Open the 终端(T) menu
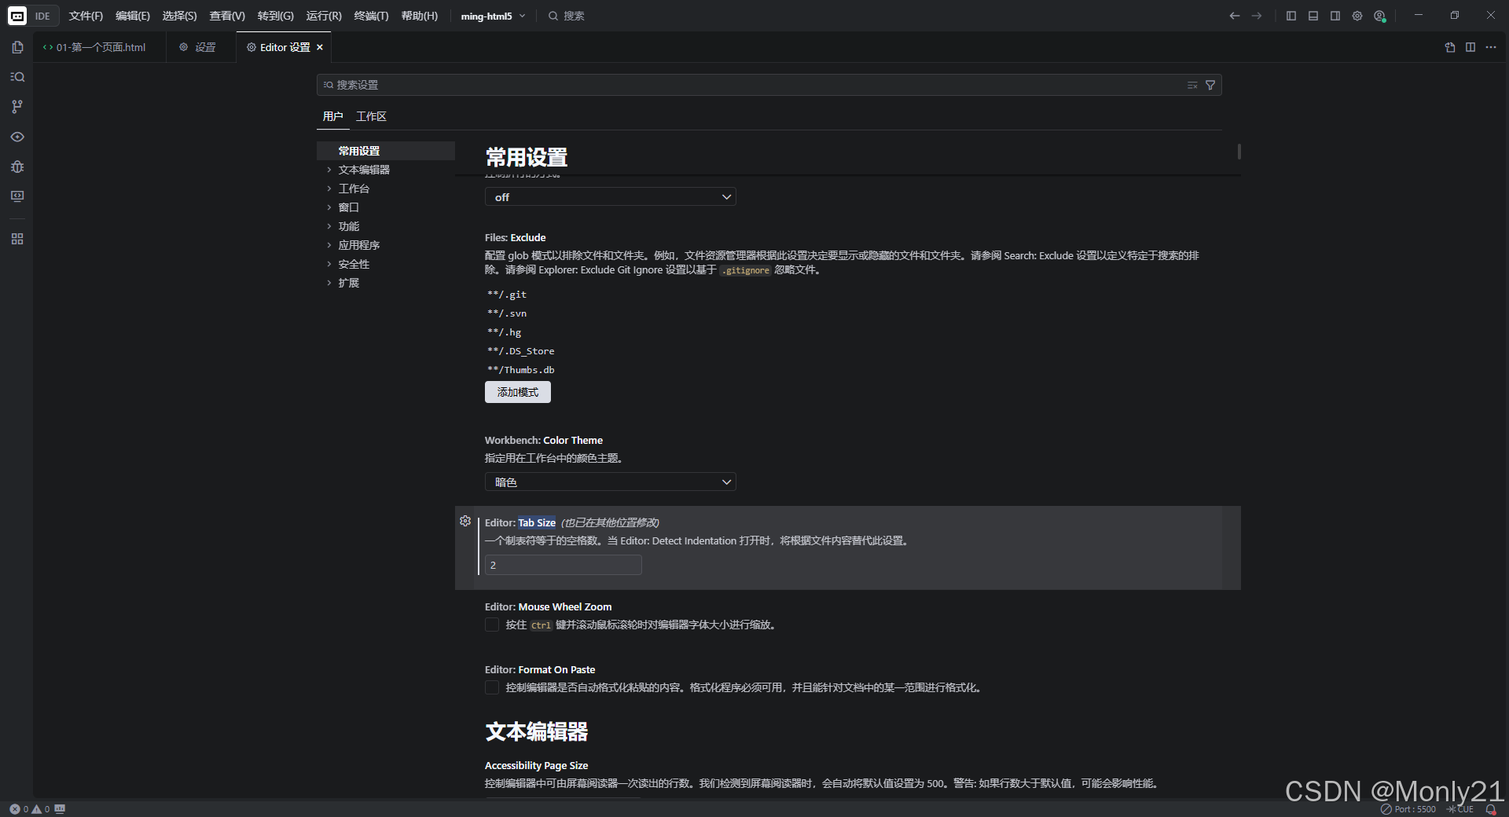 click(371, 16)
